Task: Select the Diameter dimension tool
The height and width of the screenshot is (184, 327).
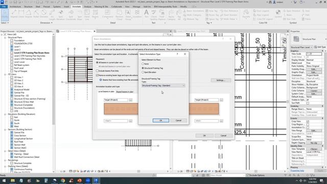Action: pyautogui.click(x=44, y=14)
